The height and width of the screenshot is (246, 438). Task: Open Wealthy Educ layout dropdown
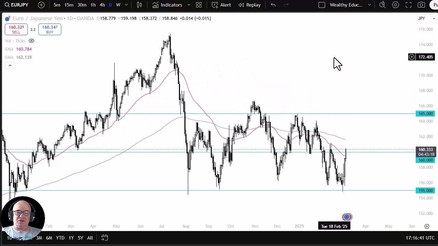[x=369, y=5]
